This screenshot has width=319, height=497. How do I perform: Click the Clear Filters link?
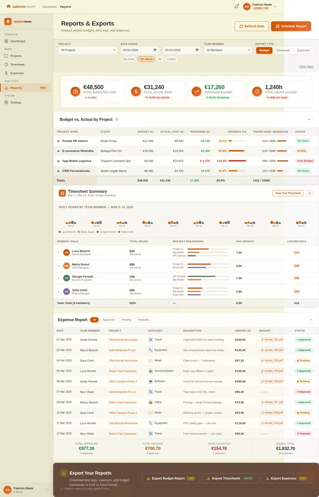click(x=306, y=66)
